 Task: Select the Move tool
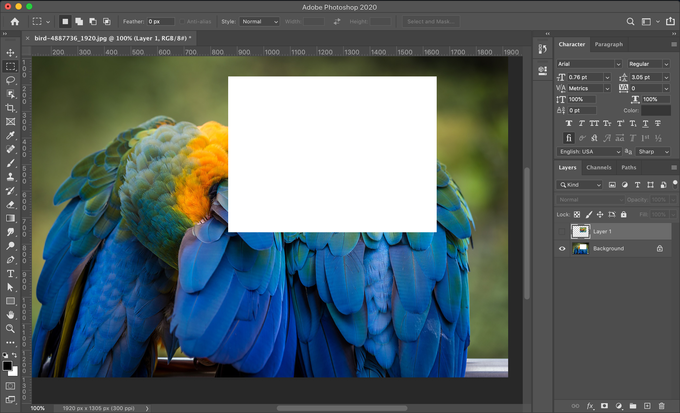click(10, 52)
